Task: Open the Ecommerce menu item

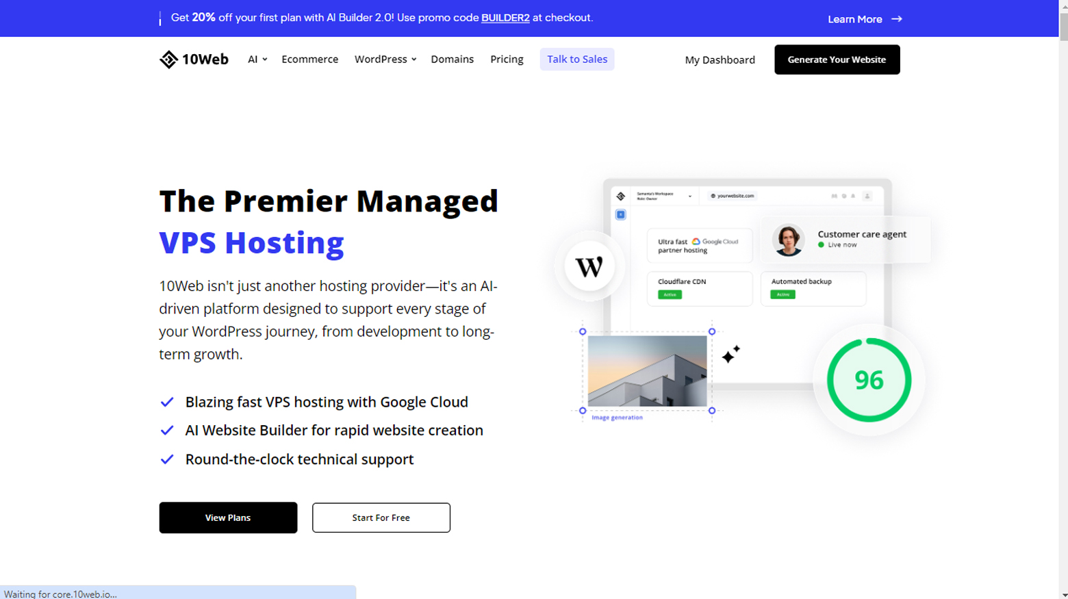Action: (310, 60)
